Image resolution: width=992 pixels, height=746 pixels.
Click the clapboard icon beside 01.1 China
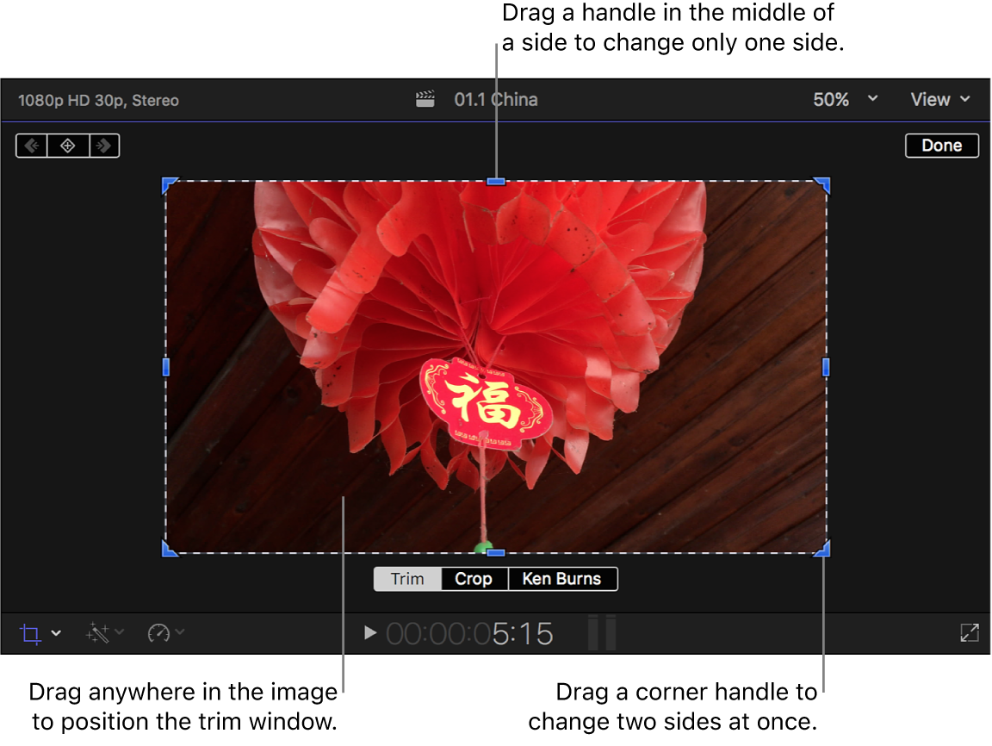point(425,99)
